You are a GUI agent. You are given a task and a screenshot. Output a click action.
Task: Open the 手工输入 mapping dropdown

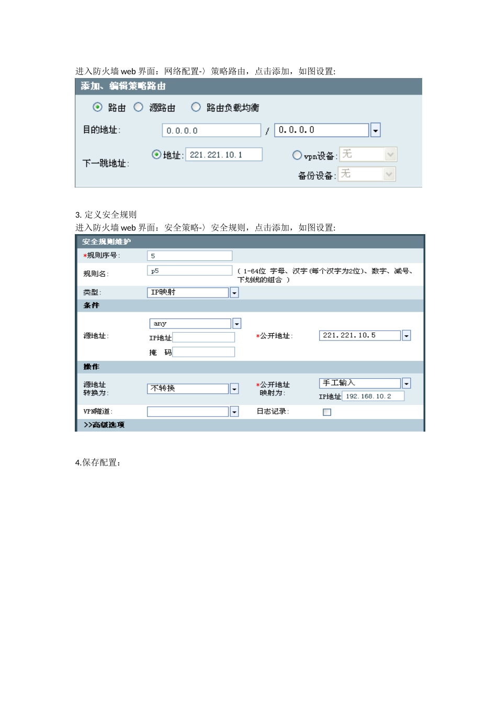point(365,383)
